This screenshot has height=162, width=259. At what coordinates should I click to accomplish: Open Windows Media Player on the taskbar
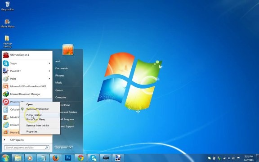point(30,158)
